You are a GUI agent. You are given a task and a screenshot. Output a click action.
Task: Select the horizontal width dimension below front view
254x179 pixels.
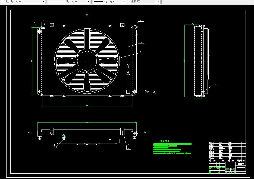pyautogui.click(x=87, y=106)
